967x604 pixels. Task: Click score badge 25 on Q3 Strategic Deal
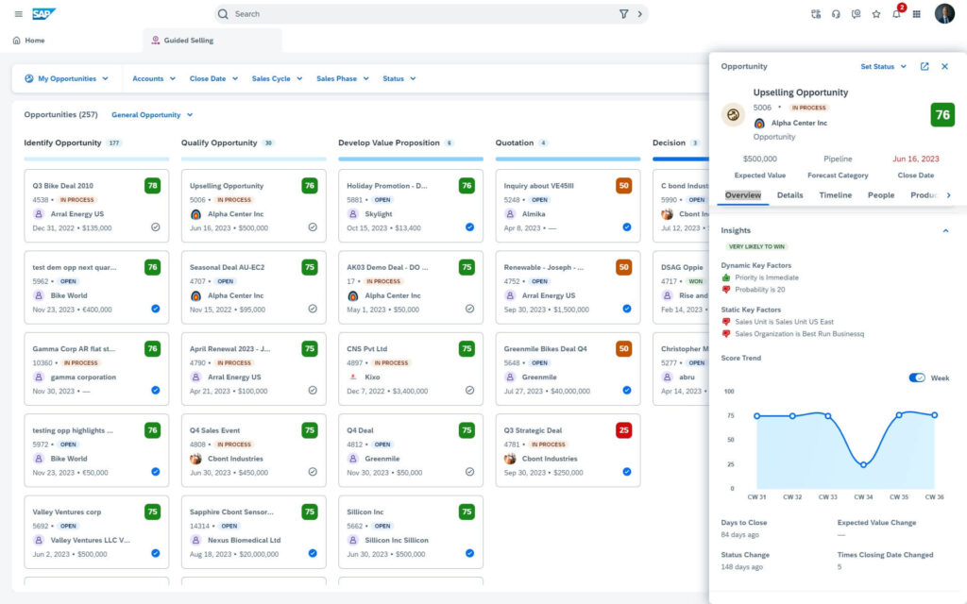pyautogui.click(x=623, y=430)
